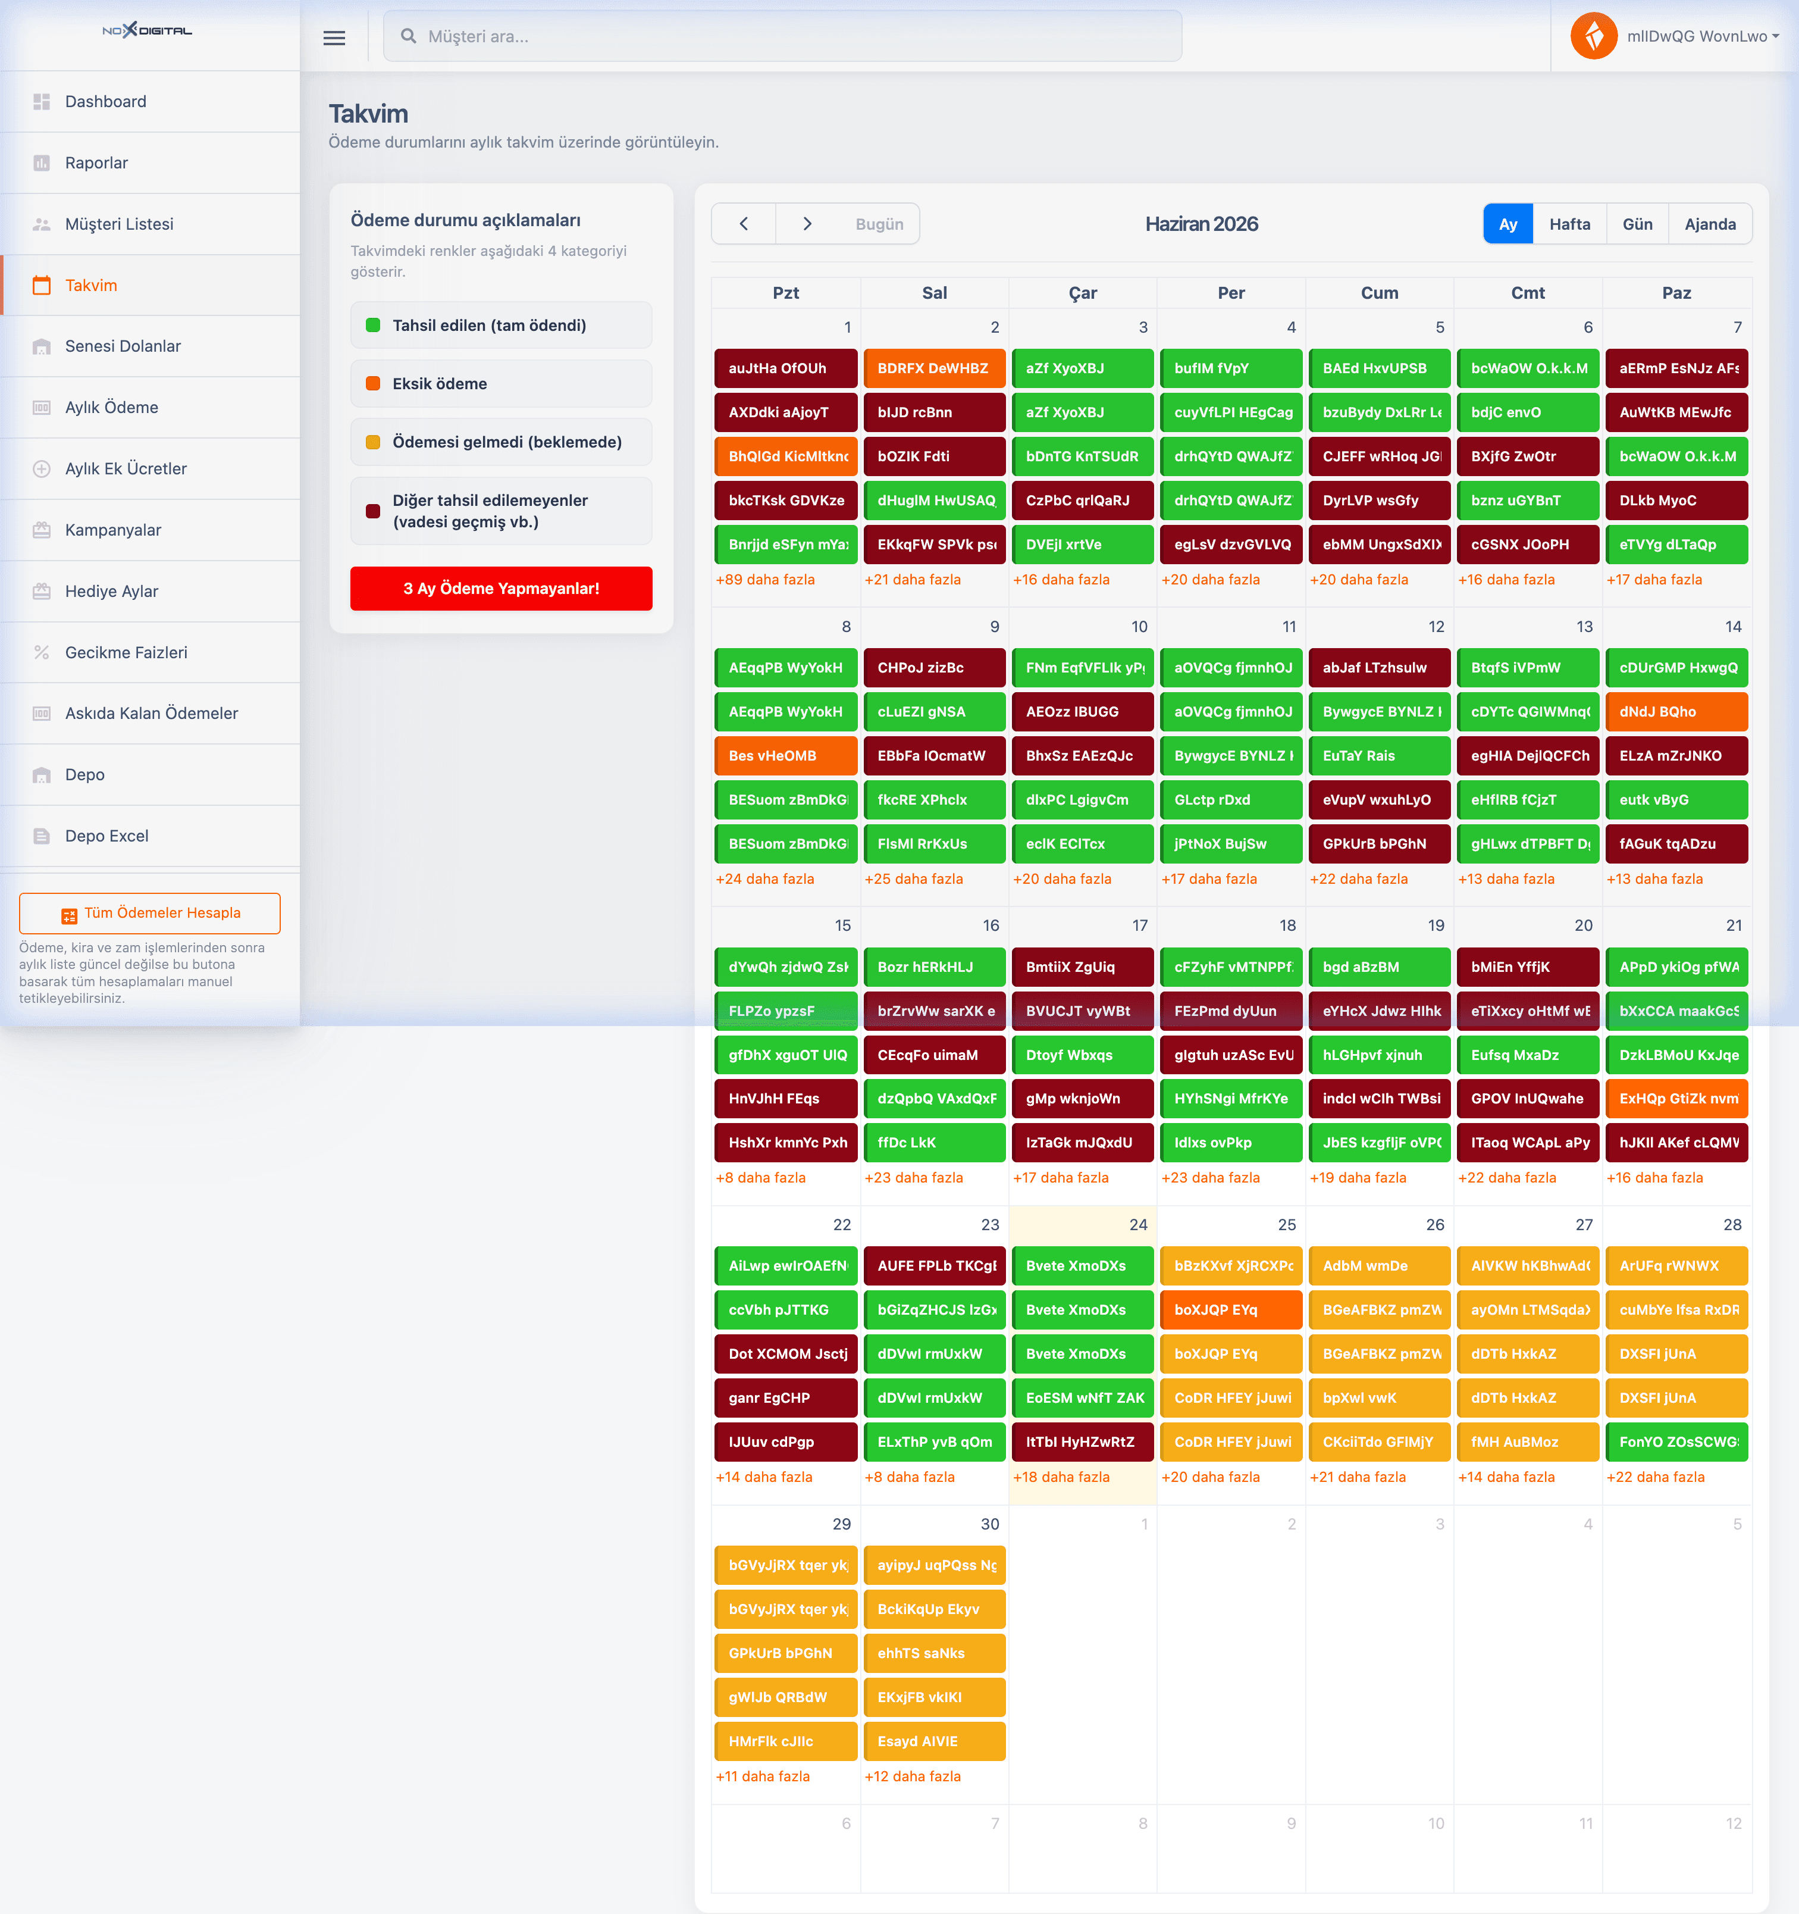Screen dimensions: 1799x1914
Task: Click the Senesi Dolanlar icon
Action: [x=42, y=346]
